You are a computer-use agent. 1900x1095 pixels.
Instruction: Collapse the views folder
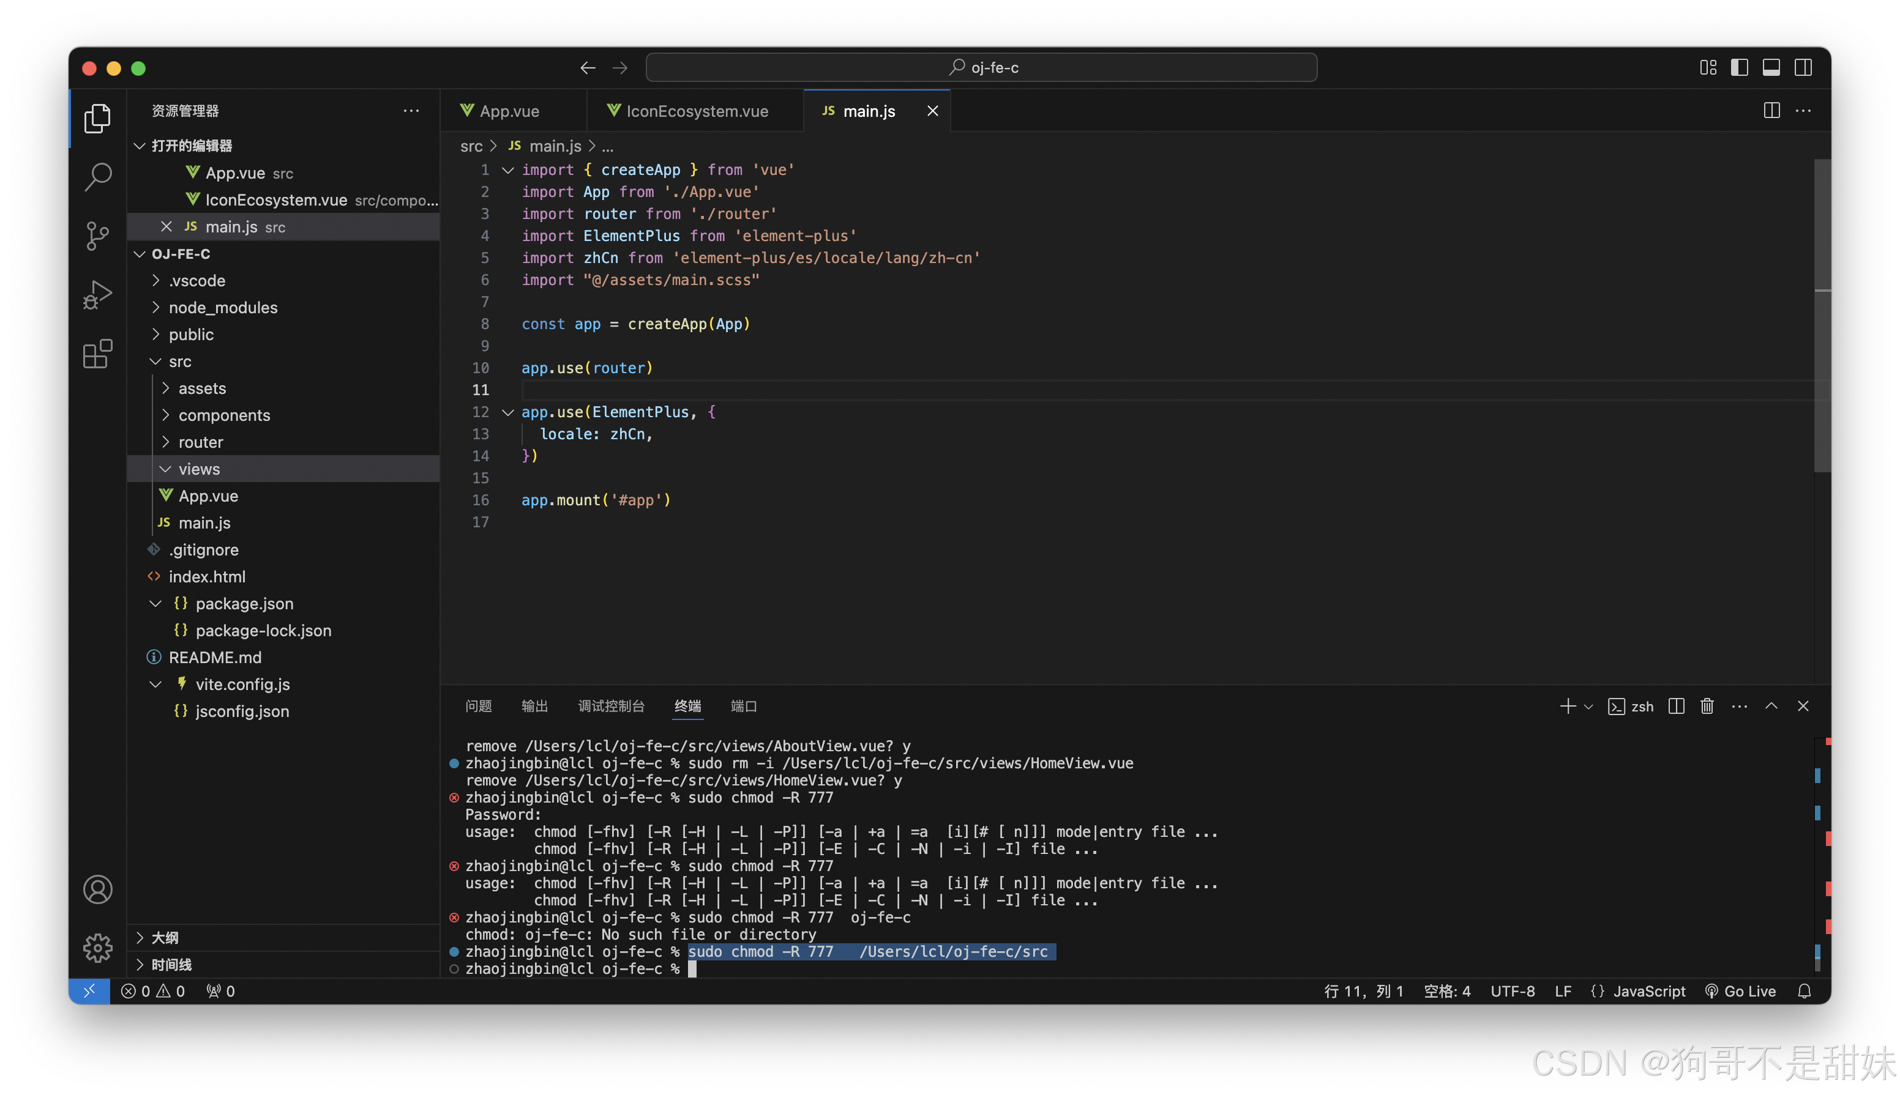coord(199,469)
